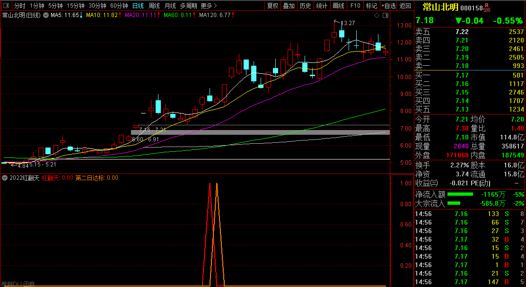Click the green 净流入额 flow bar

coord(460,194)
